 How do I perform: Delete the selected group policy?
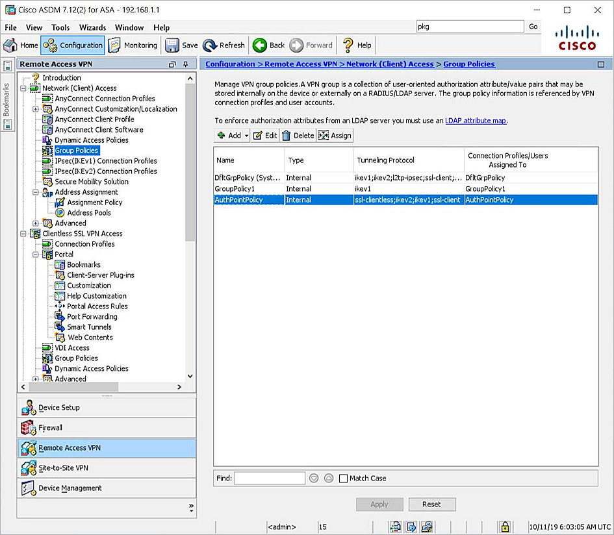click(x=298, y=135)
